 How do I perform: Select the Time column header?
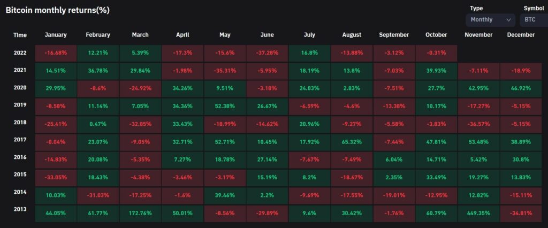[x=20, y=35]
